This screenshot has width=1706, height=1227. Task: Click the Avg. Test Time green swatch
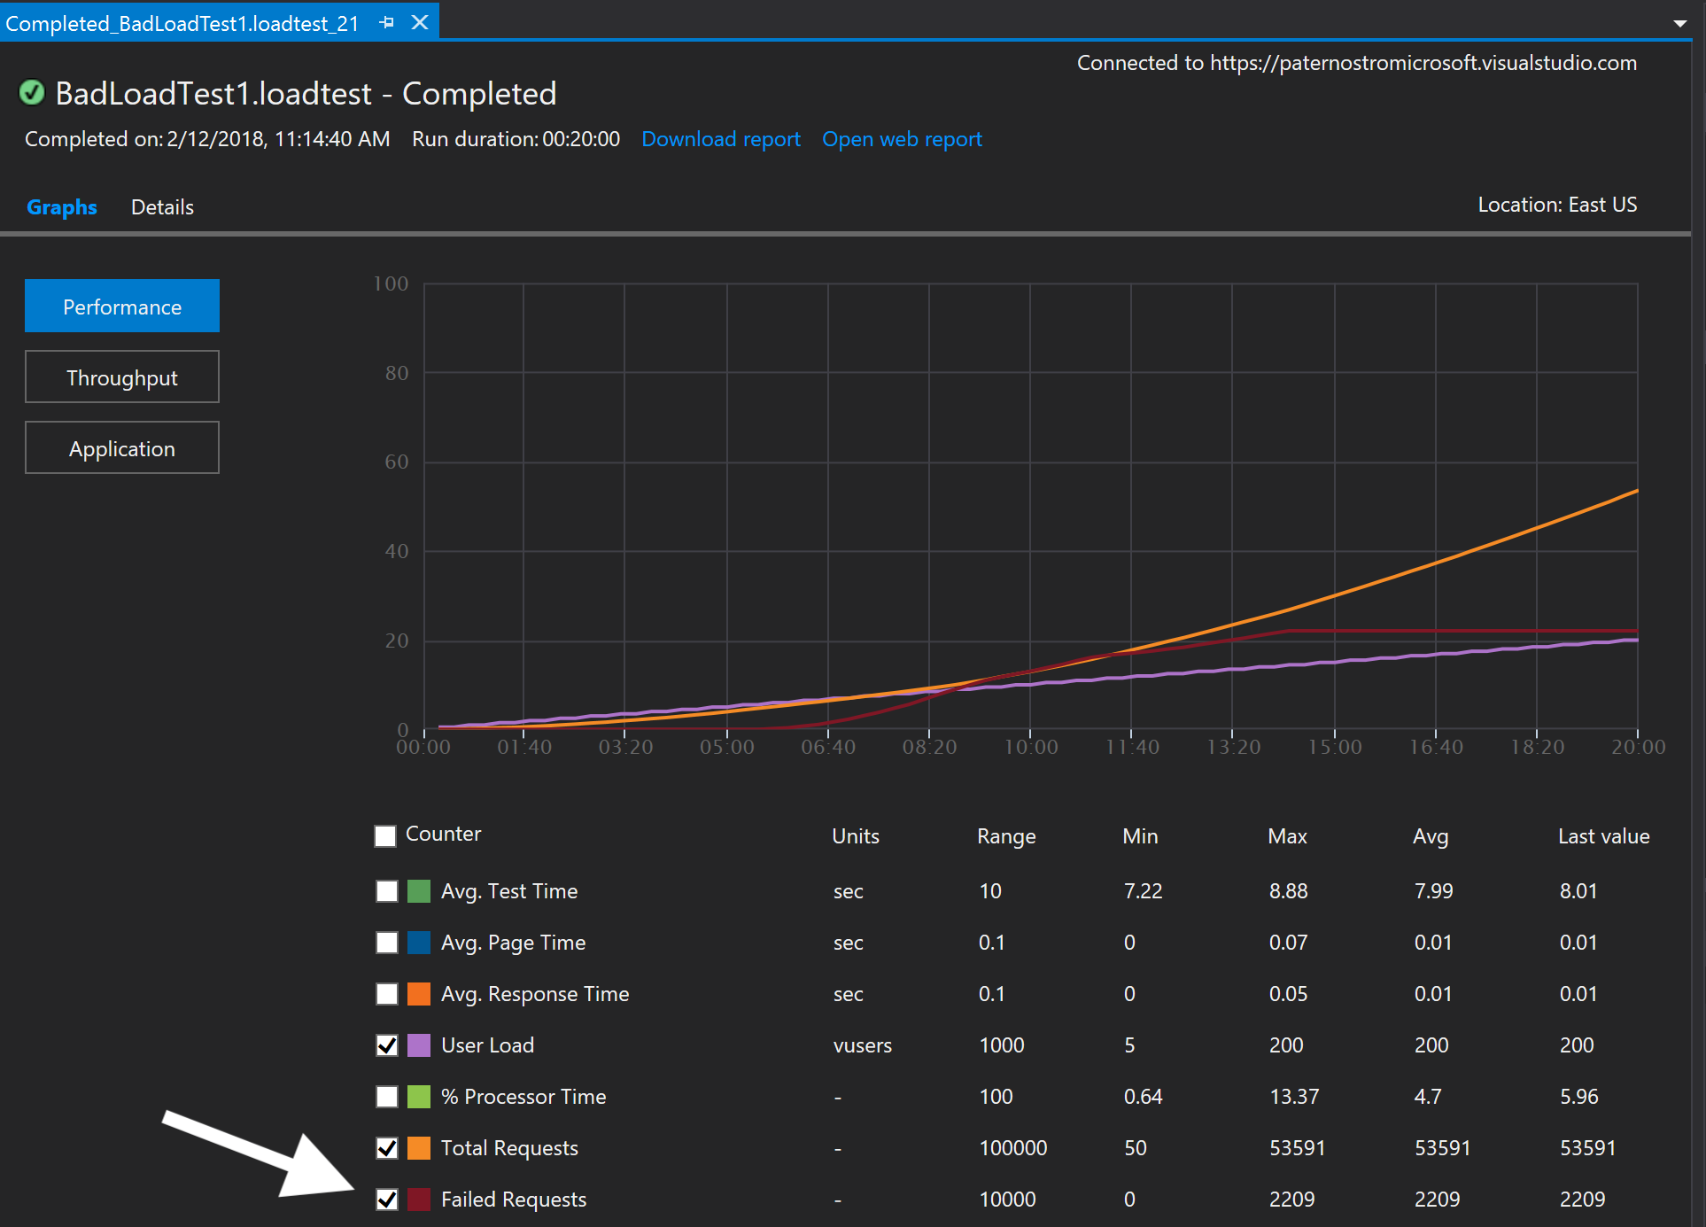[419, 891]
